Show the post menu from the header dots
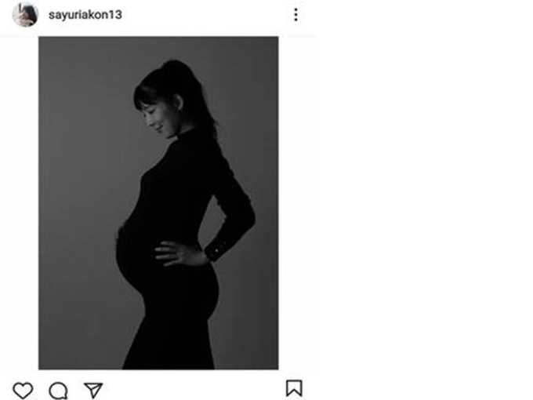The width and height of the screenshot is (533, 400). [296, 15]
